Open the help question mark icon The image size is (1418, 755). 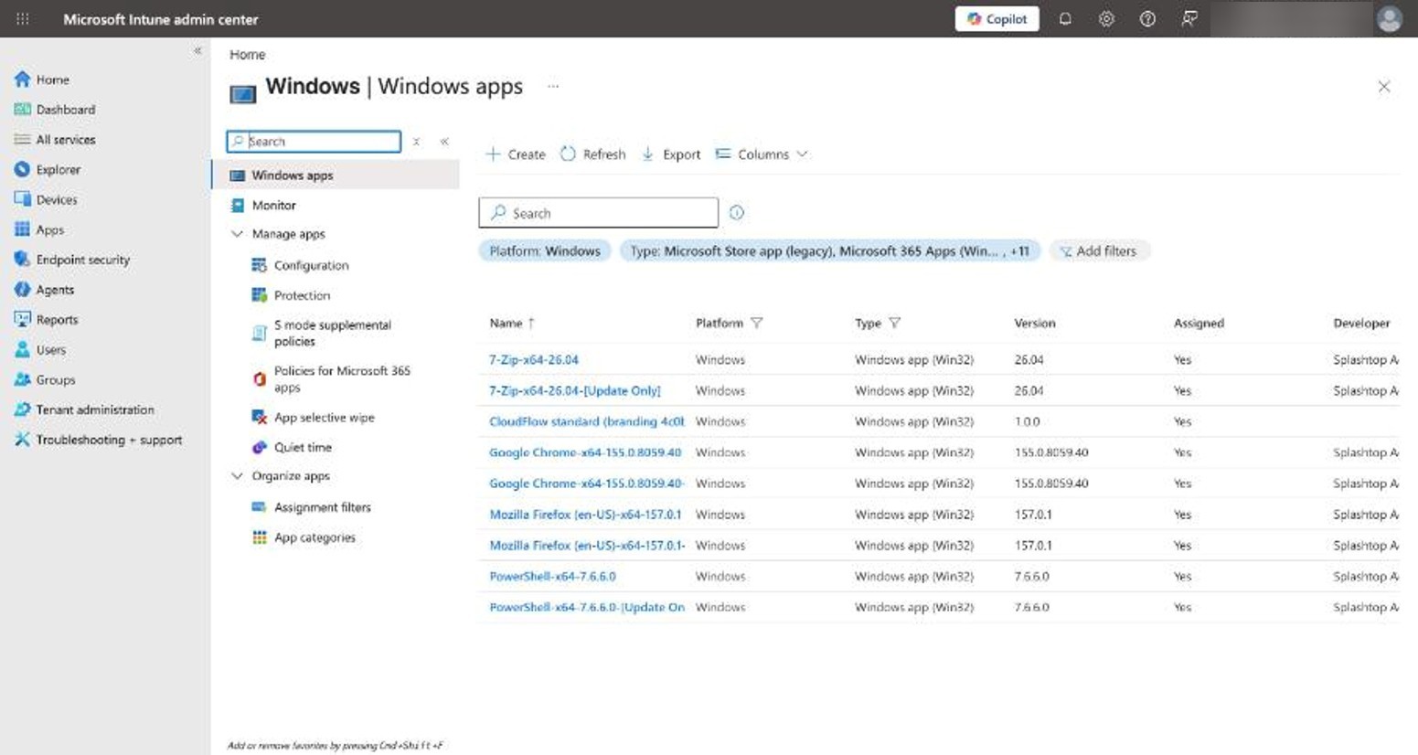pos(1147,18)
